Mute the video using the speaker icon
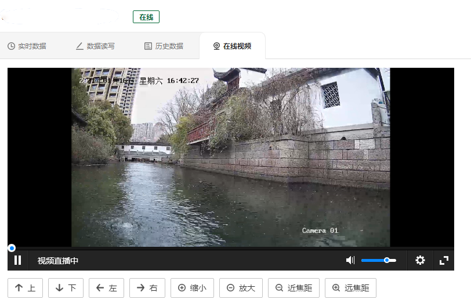471x303 pixels. (x=350, y=261)
